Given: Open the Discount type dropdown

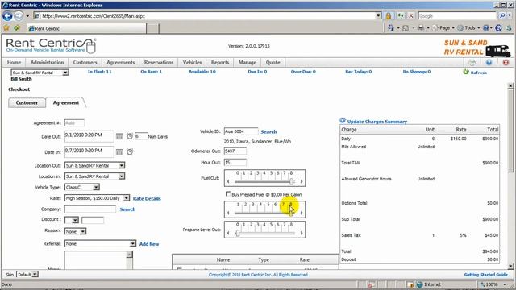Looking at the screenshot, I should pos(75,220).
